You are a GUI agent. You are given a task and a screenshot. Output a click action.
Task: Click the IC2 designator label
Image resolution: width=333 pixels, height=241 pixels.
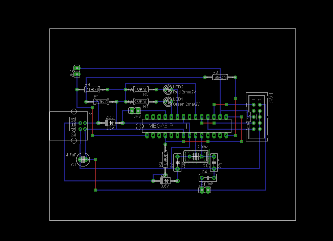(x=139, y=127)
